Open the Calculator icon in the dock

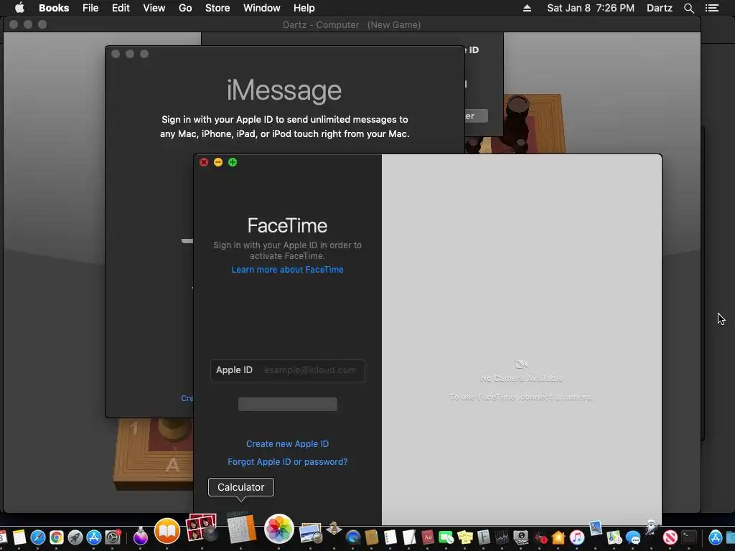click(x=241, y=529)
